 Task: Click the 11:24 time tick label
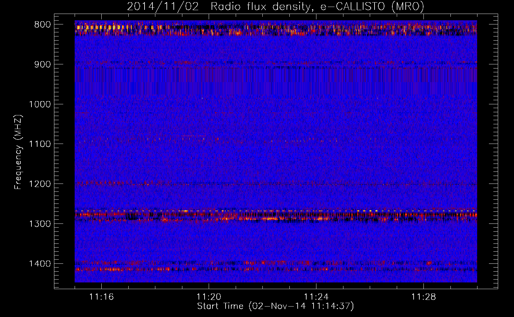click(316, 297)
